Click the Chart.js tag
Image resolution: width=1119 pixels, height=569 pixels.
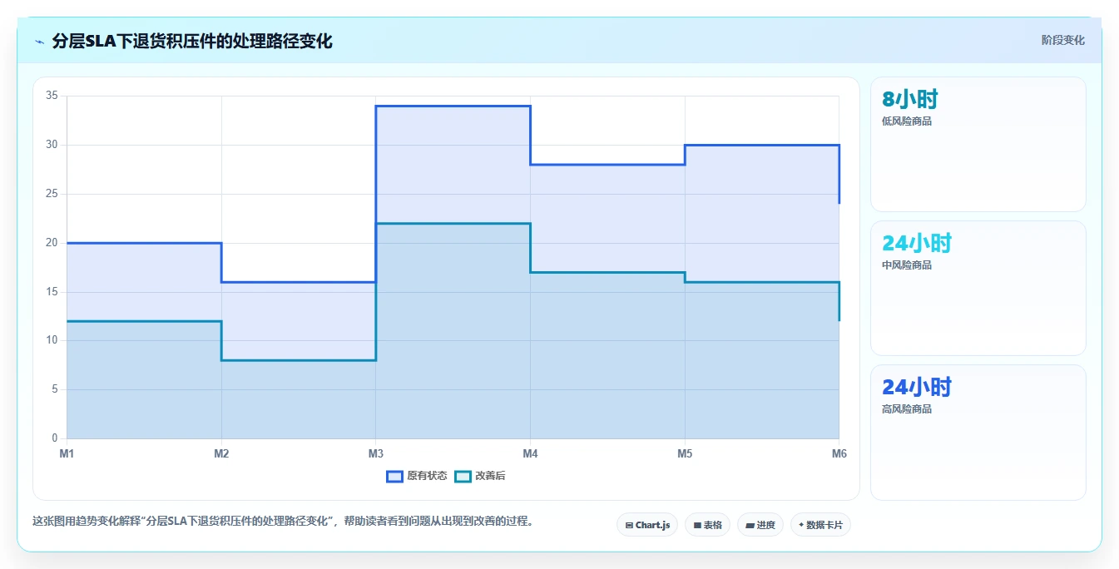click(647, 525)
